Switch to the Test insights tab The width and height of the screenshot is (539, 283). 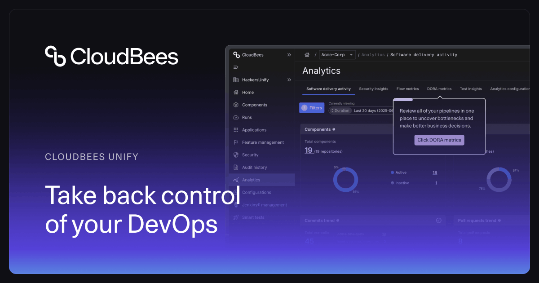tap(471, 89)
